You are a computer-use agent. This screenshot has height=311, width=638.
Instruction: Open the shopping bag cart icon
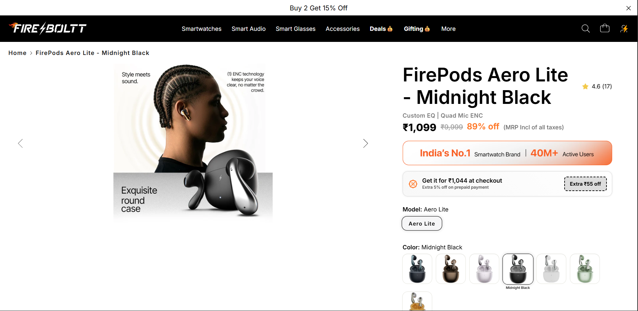click(605, 28)
